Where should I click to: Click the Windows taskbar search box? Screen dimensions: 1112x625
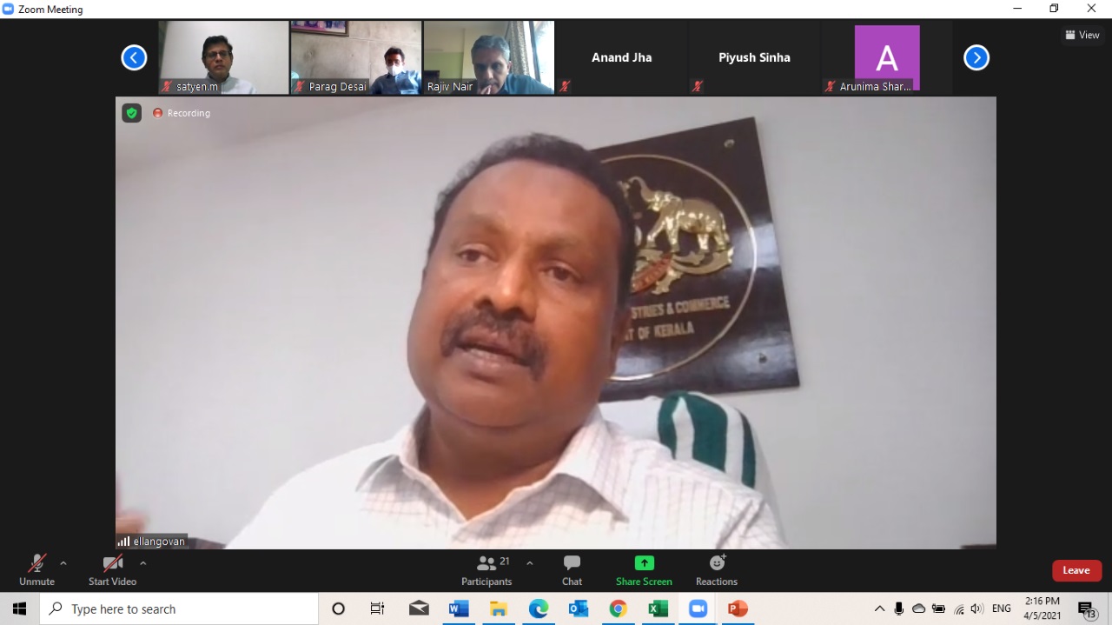pos(179,608)
